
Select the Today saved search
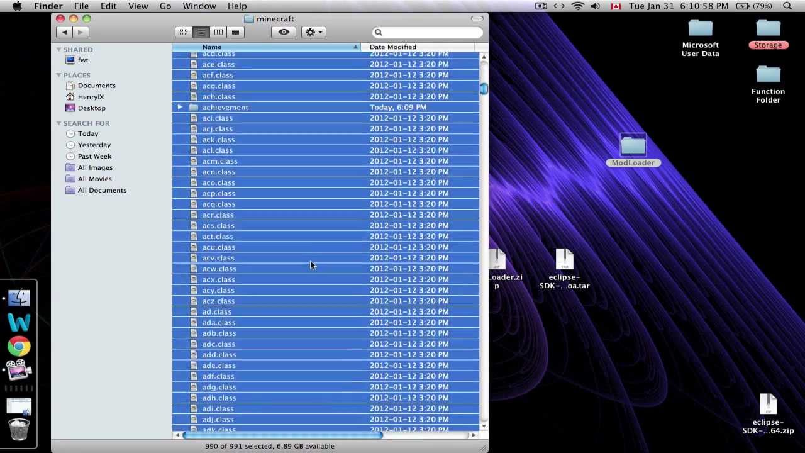pos(88,133)
